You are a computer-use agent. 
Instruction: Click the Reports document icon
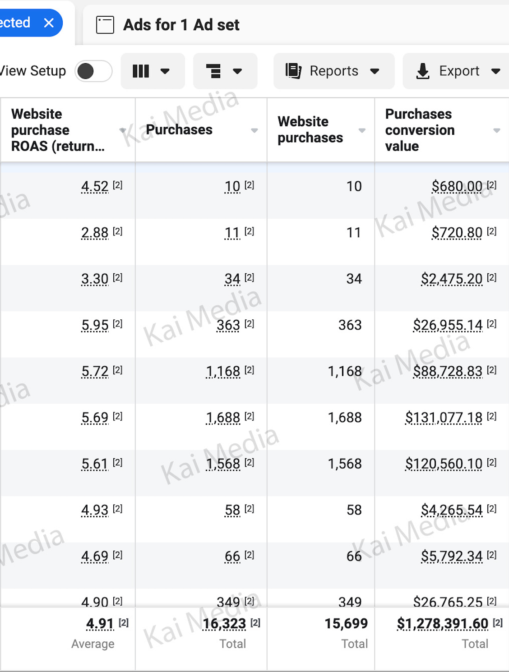click(x=293, y=71)
